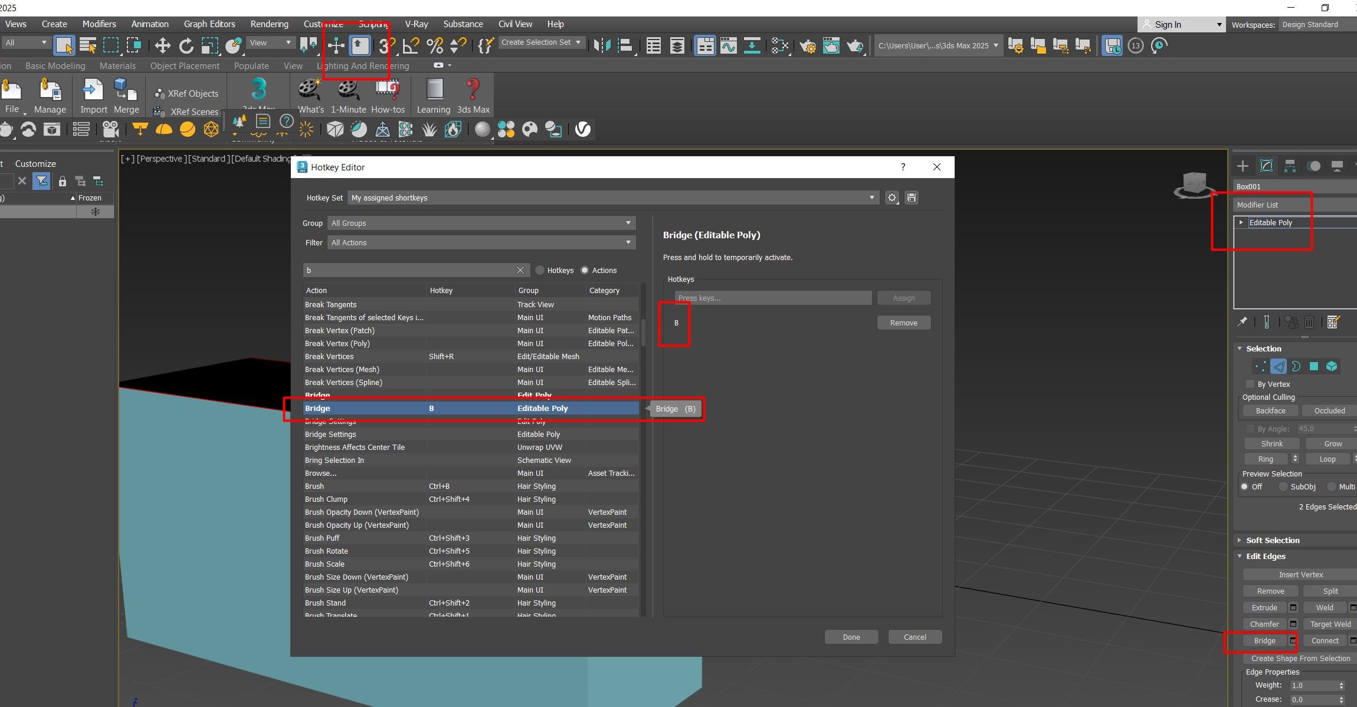Select the Actions search radio button
Image resolution: width=1357 pixels, height=707 pixels.
coord(585,270)
